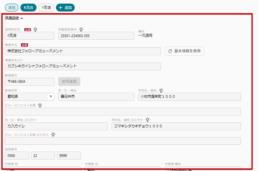Click the コマキシタカキチョウ yomigana field
Screen dimensions: 259x171
(x=176, y=126)
